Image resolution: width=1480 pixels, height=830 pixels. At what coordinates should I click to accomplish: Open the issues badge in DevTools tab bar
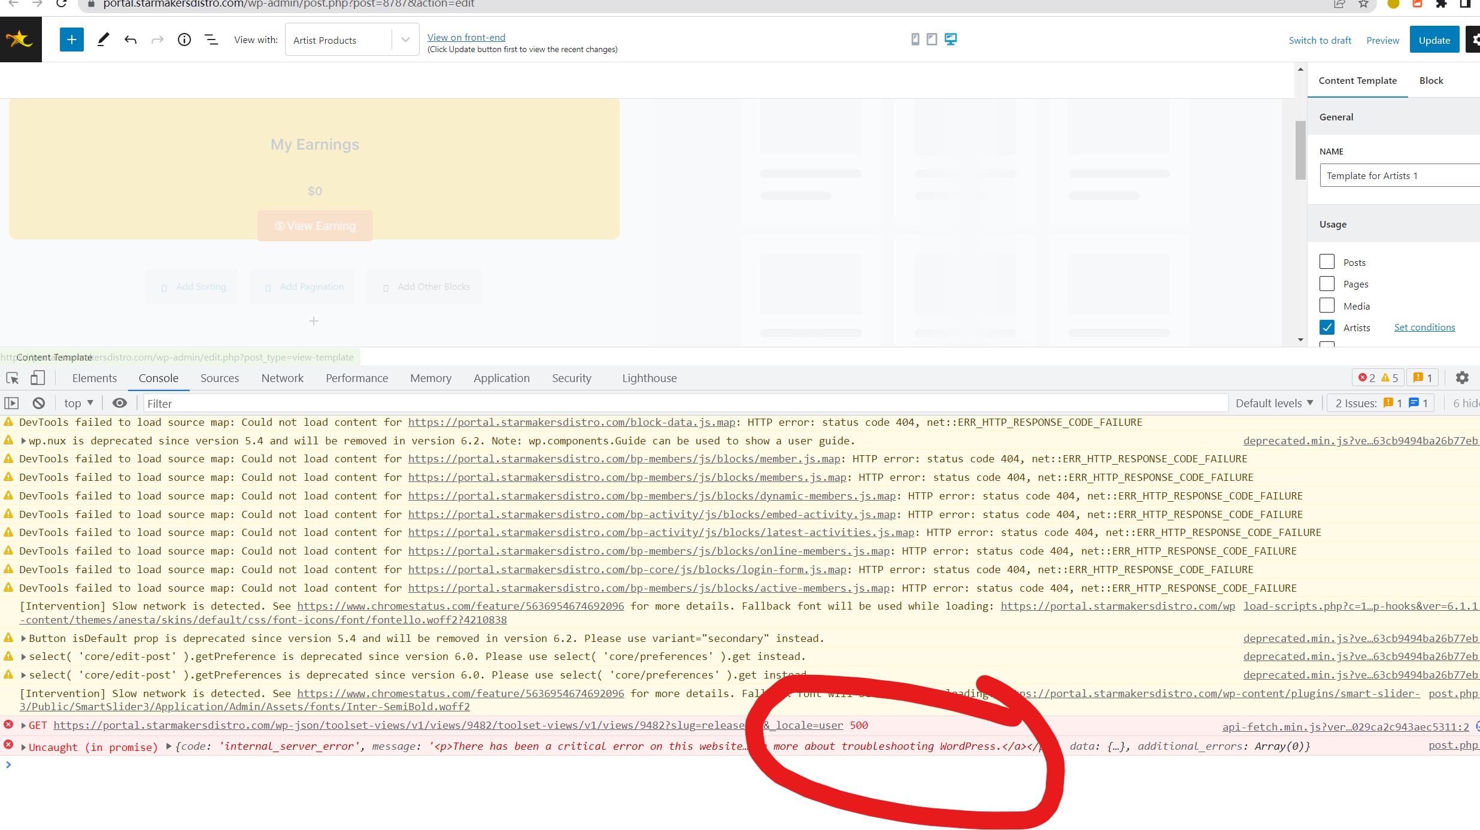(1423, 378)
